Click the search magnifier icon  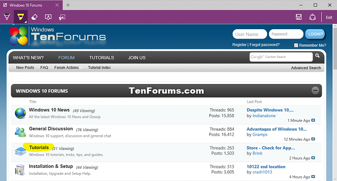[317, 56]
